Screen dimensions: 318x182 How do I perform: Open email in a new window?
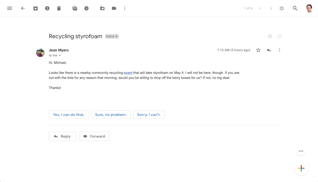coord(279,36)
